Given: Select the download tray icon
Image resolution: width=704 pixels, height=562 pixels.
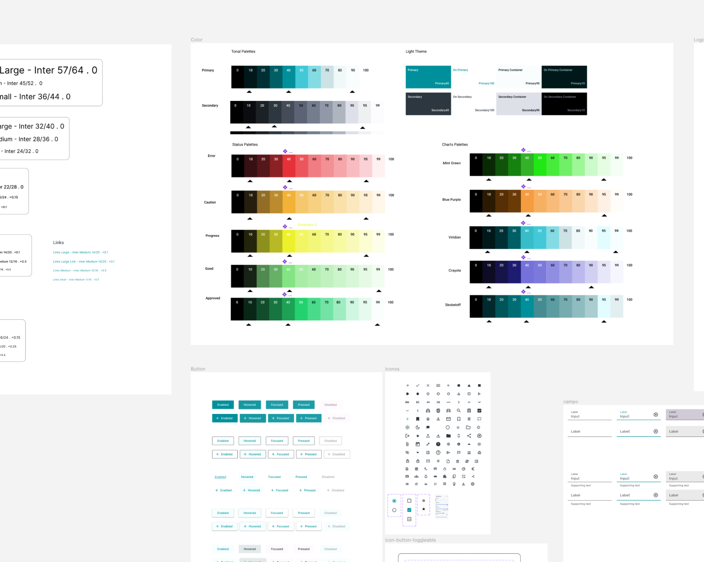Looking at the screenshot, I should coord(438,436).
